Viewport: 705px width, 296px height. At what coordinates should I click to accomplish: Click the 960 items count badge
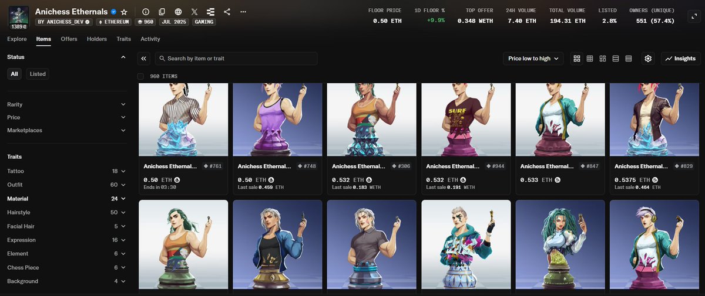145,22
